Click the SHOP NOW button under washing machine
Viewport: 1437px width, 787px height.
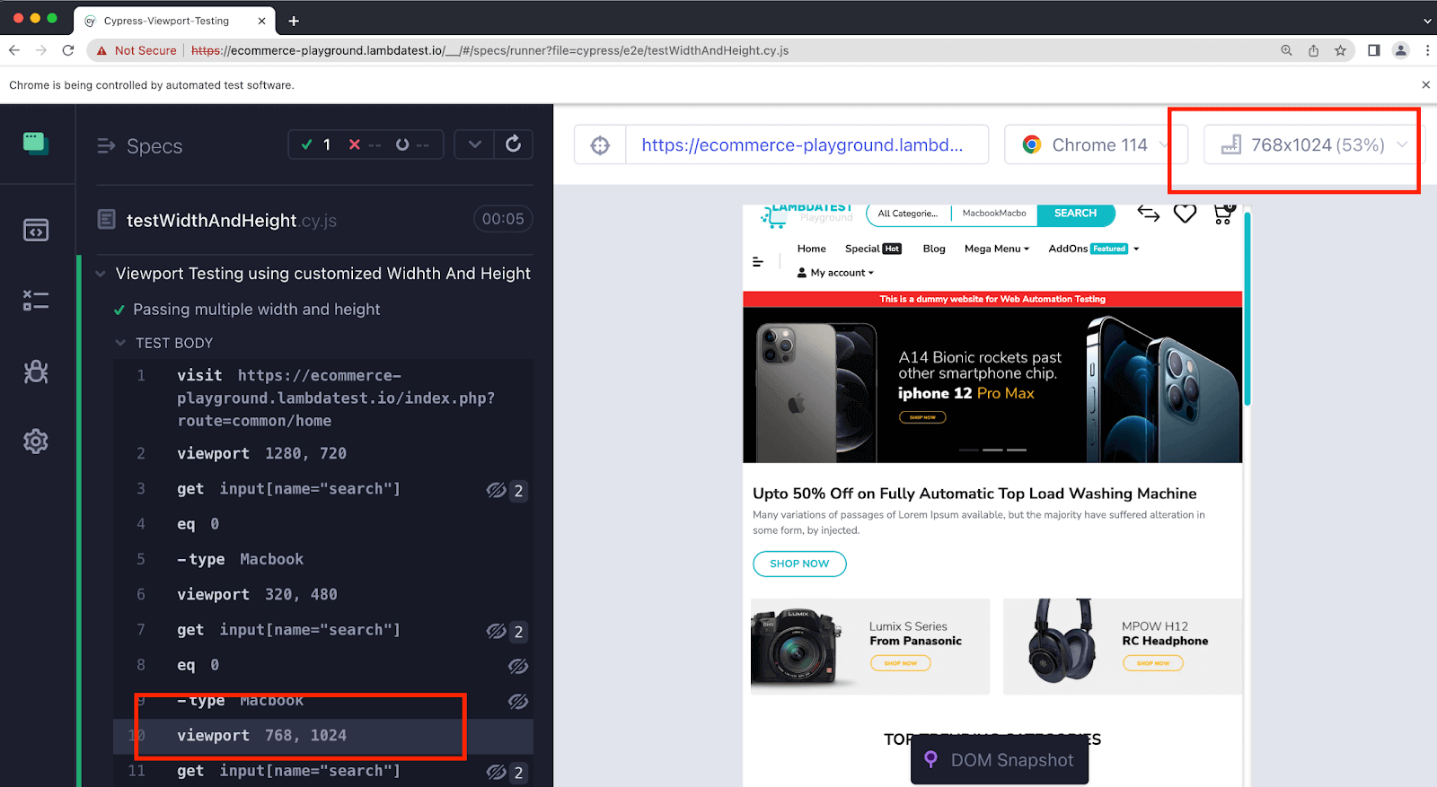click(x=799, y=564)
